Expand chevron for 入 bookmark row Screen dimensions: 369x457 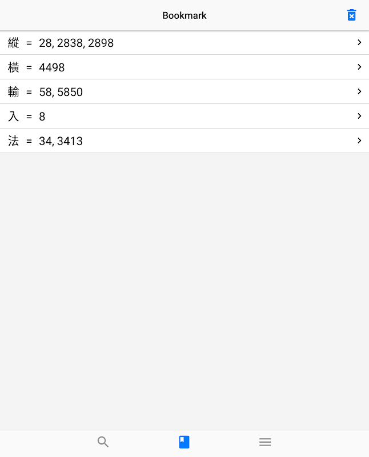359,116
